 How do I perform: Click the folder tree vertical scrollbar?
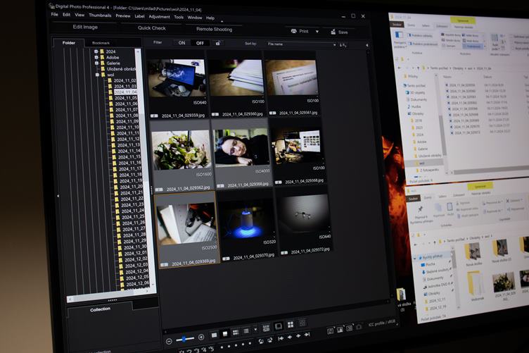pyautogui.click(x=144, y=169)
